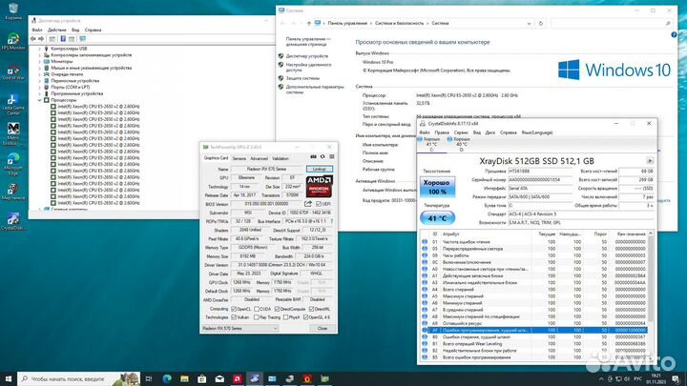Click CrystalDiskInfo attribute list scrollbar
Image resolution: width=687 pixels, height=386 pixels.
[650, 295]
